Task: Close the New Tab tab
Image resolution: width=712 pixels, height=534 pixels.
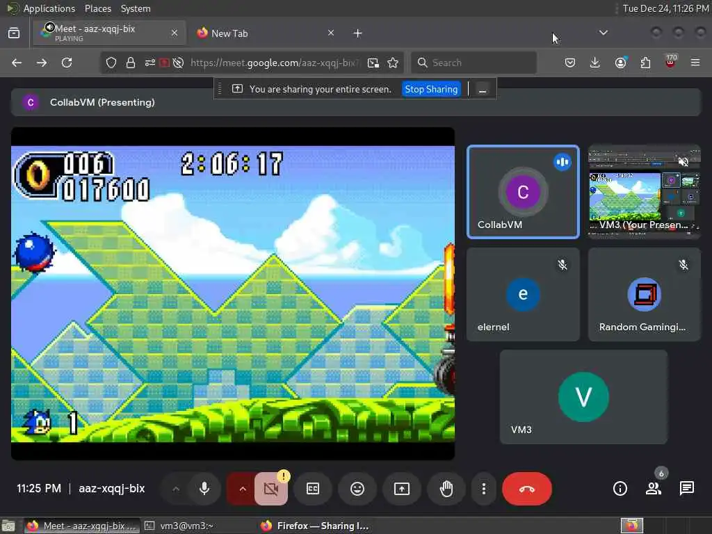Action: coord(331,33)
